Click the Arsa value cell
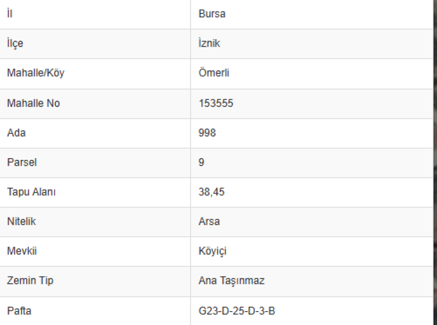The width and height of the screenshot is (437, 325). click(x=209, y=222)
